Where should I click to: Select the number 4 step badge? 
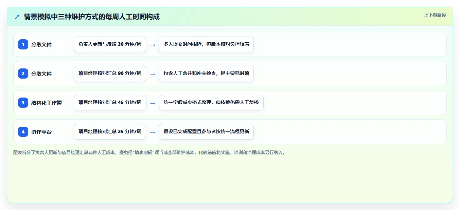[x=23, y=132]
